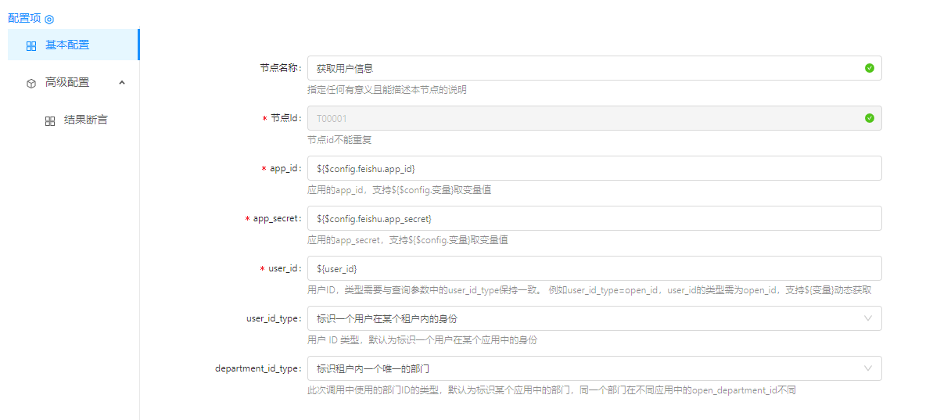The image size is (933, 420).
Task: Click the 高级配置 menu label
Action: (x=67, y=82)
